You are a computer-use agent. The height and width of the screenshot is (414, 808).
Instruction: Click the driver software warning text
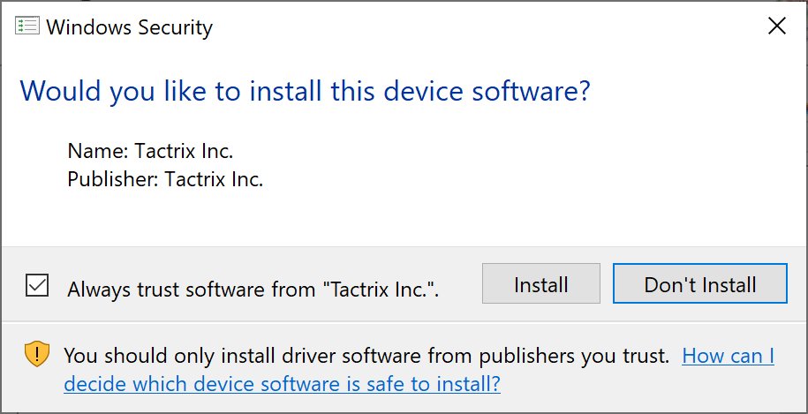[366, 355]
